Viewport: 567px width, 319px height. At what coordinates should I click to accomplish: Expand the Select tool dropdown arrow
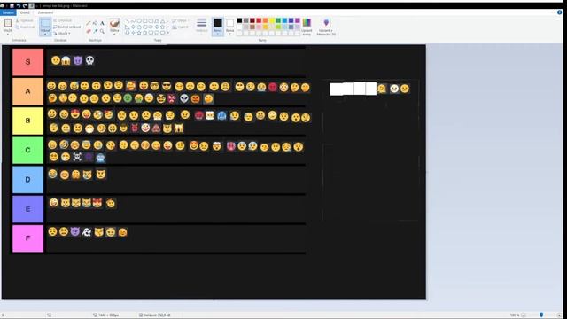coord(45,34)
